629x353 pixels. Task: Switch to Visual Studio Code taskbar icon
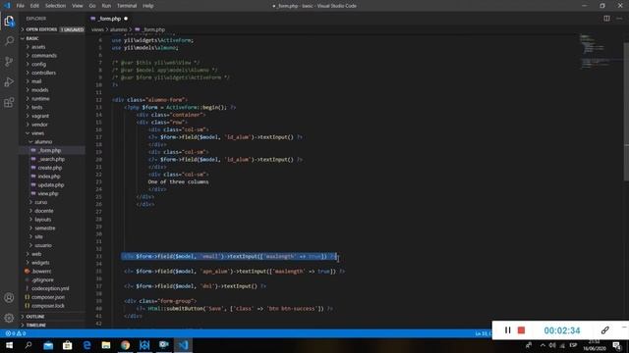click(x=184, y=345)
